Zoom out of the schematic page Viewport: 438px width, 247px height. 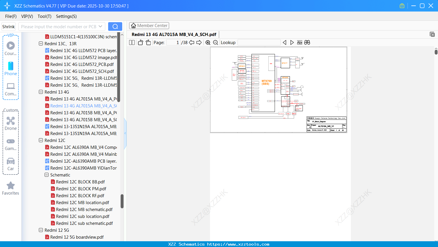tap(215, 42)
